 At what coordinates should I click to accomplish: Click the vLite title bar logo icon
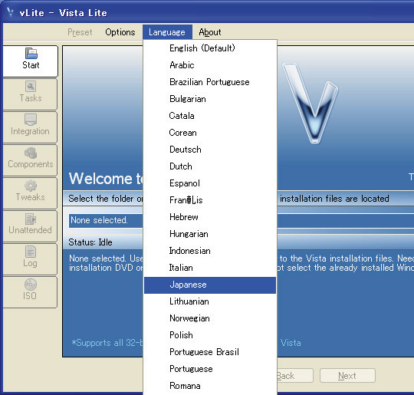pos(10,12)
